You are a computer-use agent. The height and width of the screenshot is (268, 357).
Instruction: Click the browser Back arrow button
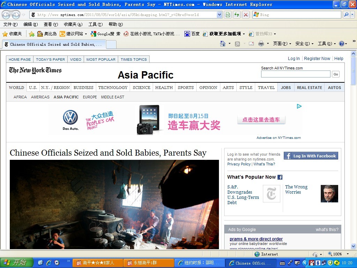(6, 15)
